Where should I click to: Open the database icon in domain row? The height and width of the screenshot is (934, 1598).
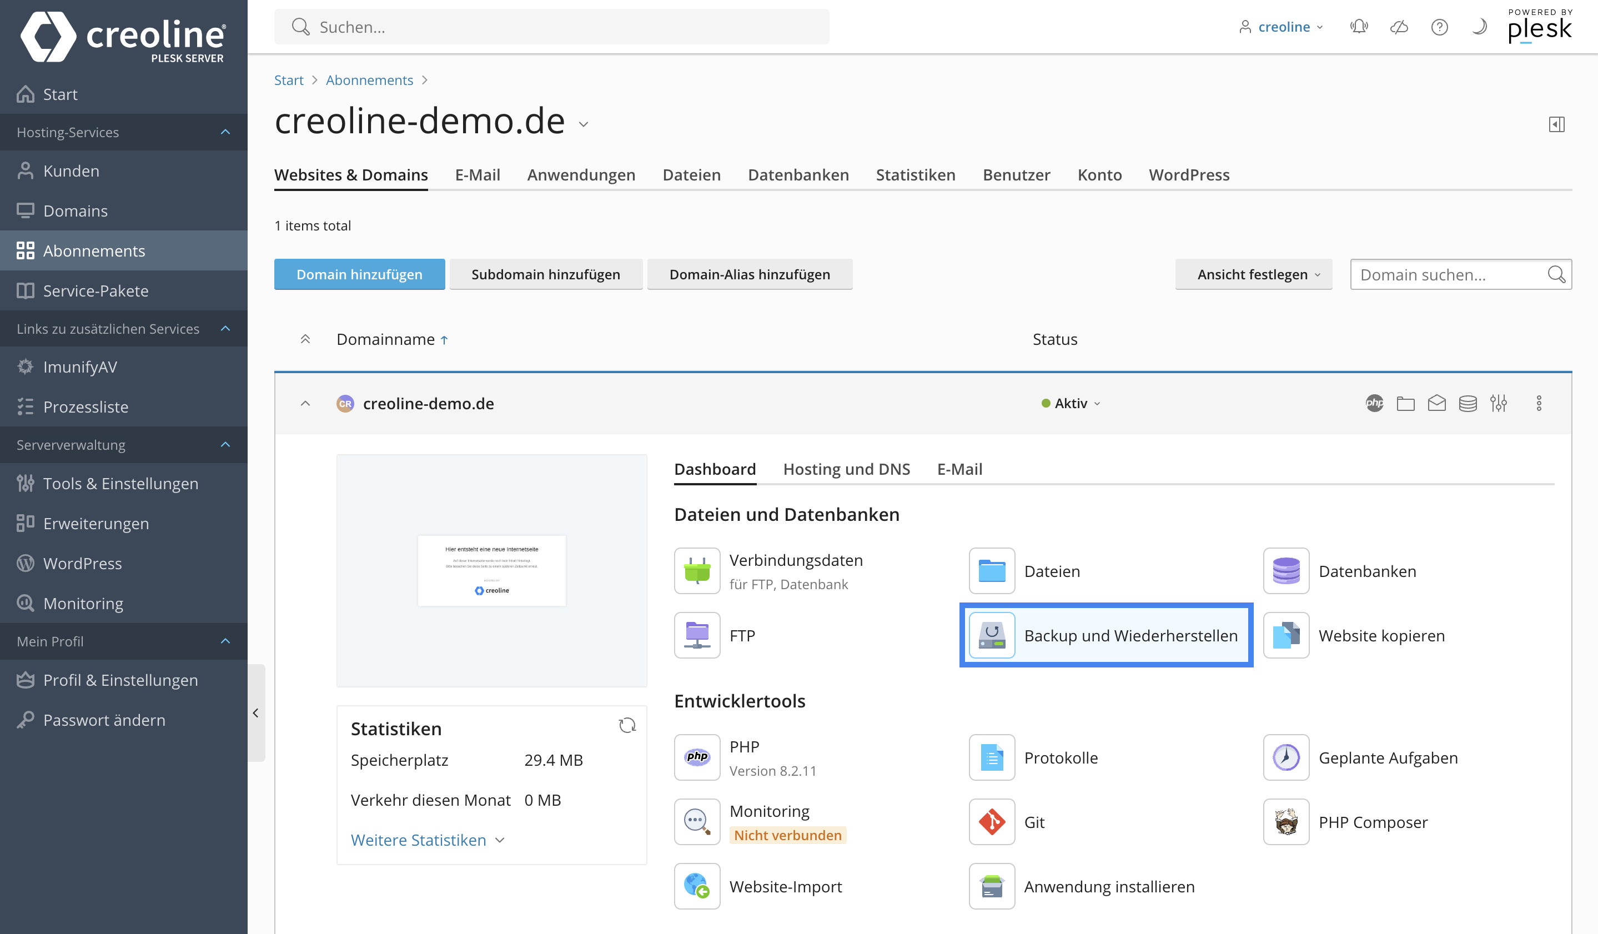1468,403
